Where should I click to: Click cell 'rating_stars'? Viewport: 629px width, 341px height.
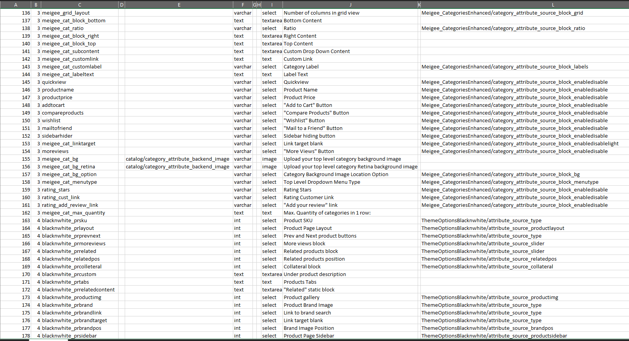[x=79, y=190]
